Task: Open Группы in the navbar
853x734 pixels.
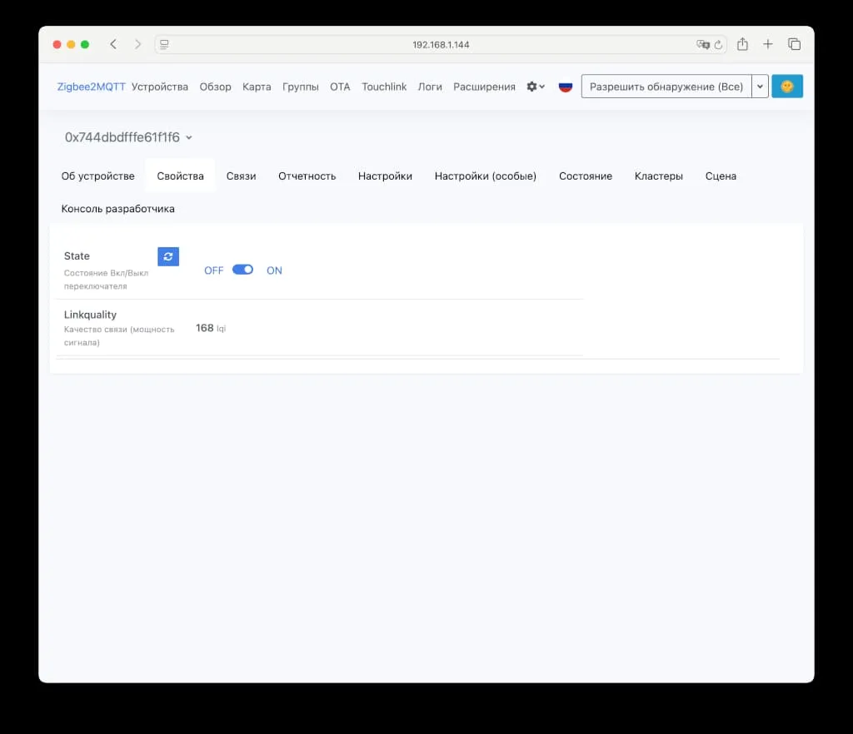Action: 300,87
